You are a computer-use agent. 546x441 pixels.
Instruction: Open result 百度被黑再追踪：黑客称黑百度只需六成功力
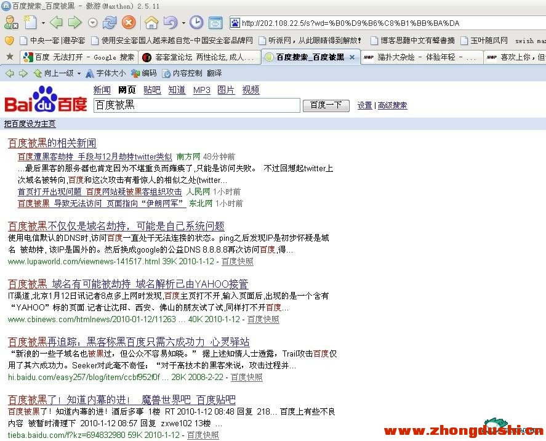[129, 342]
